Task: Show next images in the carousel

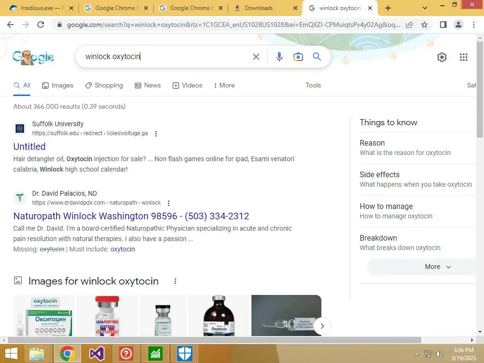Action: tap(322, 326)
